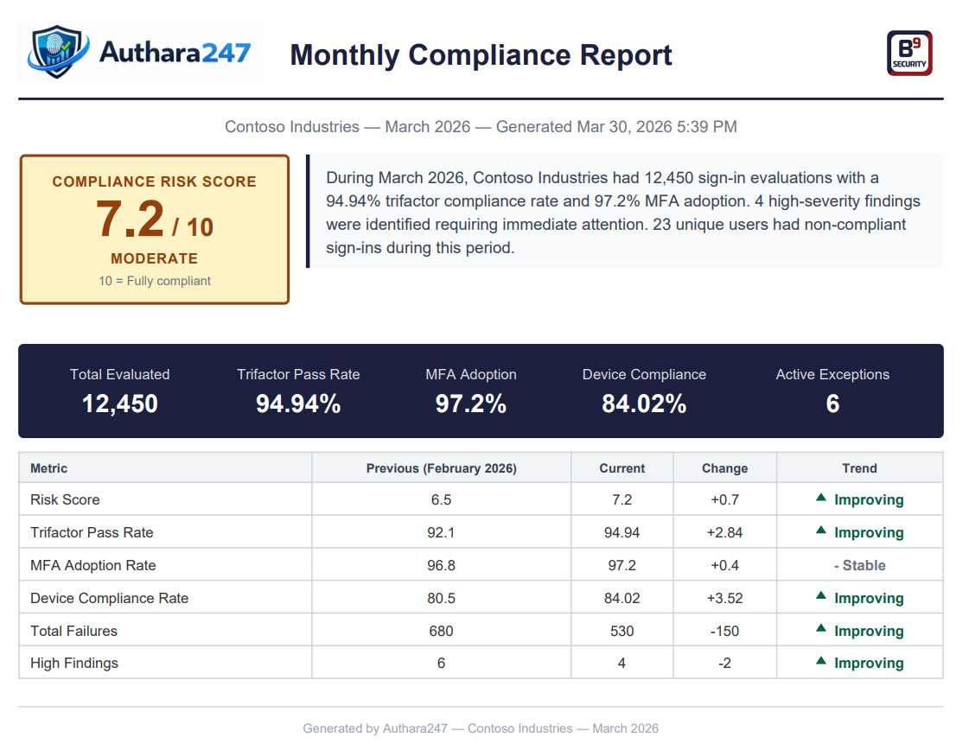969x750 pixels.
Task: Click the Generated by Authara247 footer text
Action: point(481,728)
